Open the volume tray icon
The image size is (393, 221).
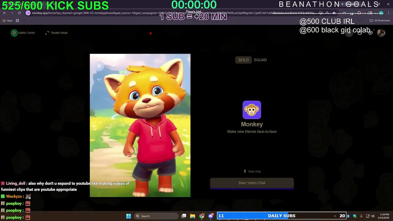pyautogui.click(x=373, y=216)
